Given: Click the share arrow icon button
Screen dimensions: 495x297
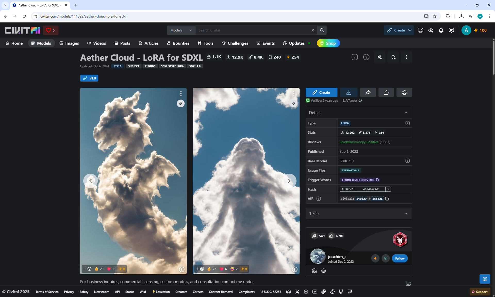Looking at the screenshot, I should click(368, 92).
